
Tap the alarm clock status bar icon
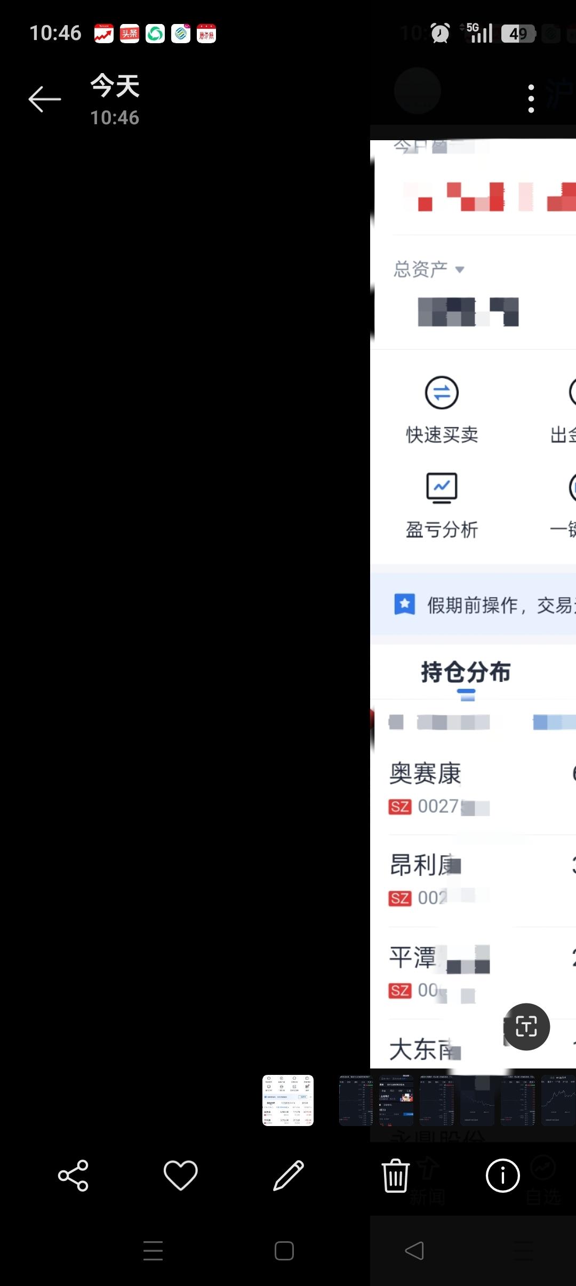point(440,33)
